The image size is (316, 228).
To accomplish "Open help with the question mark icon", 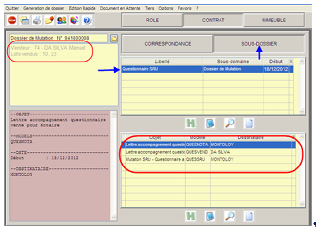I will pos(87,21).
